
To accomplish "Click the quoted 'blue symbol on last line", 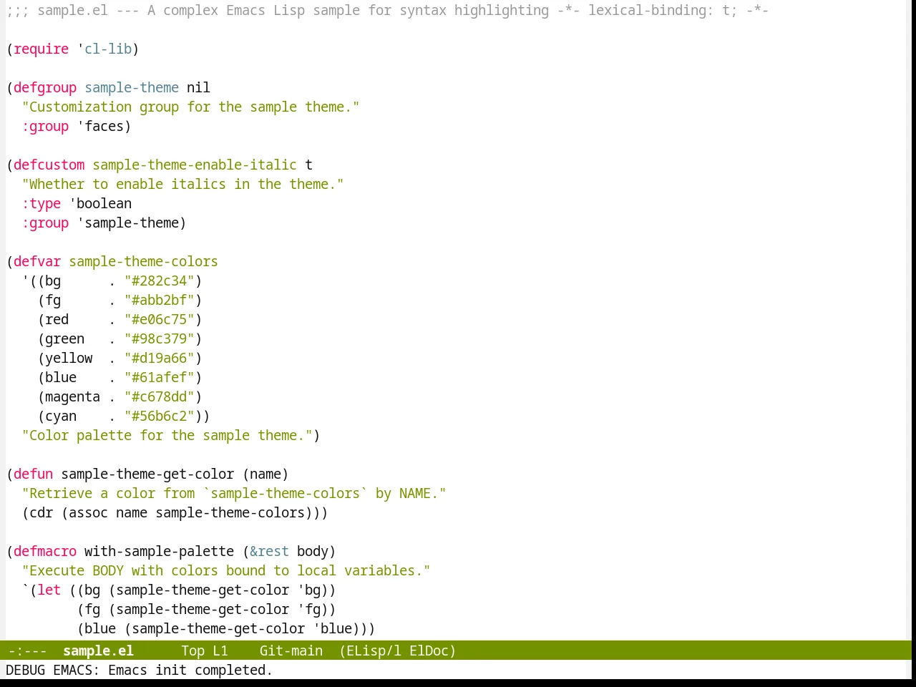I will 332,628.
